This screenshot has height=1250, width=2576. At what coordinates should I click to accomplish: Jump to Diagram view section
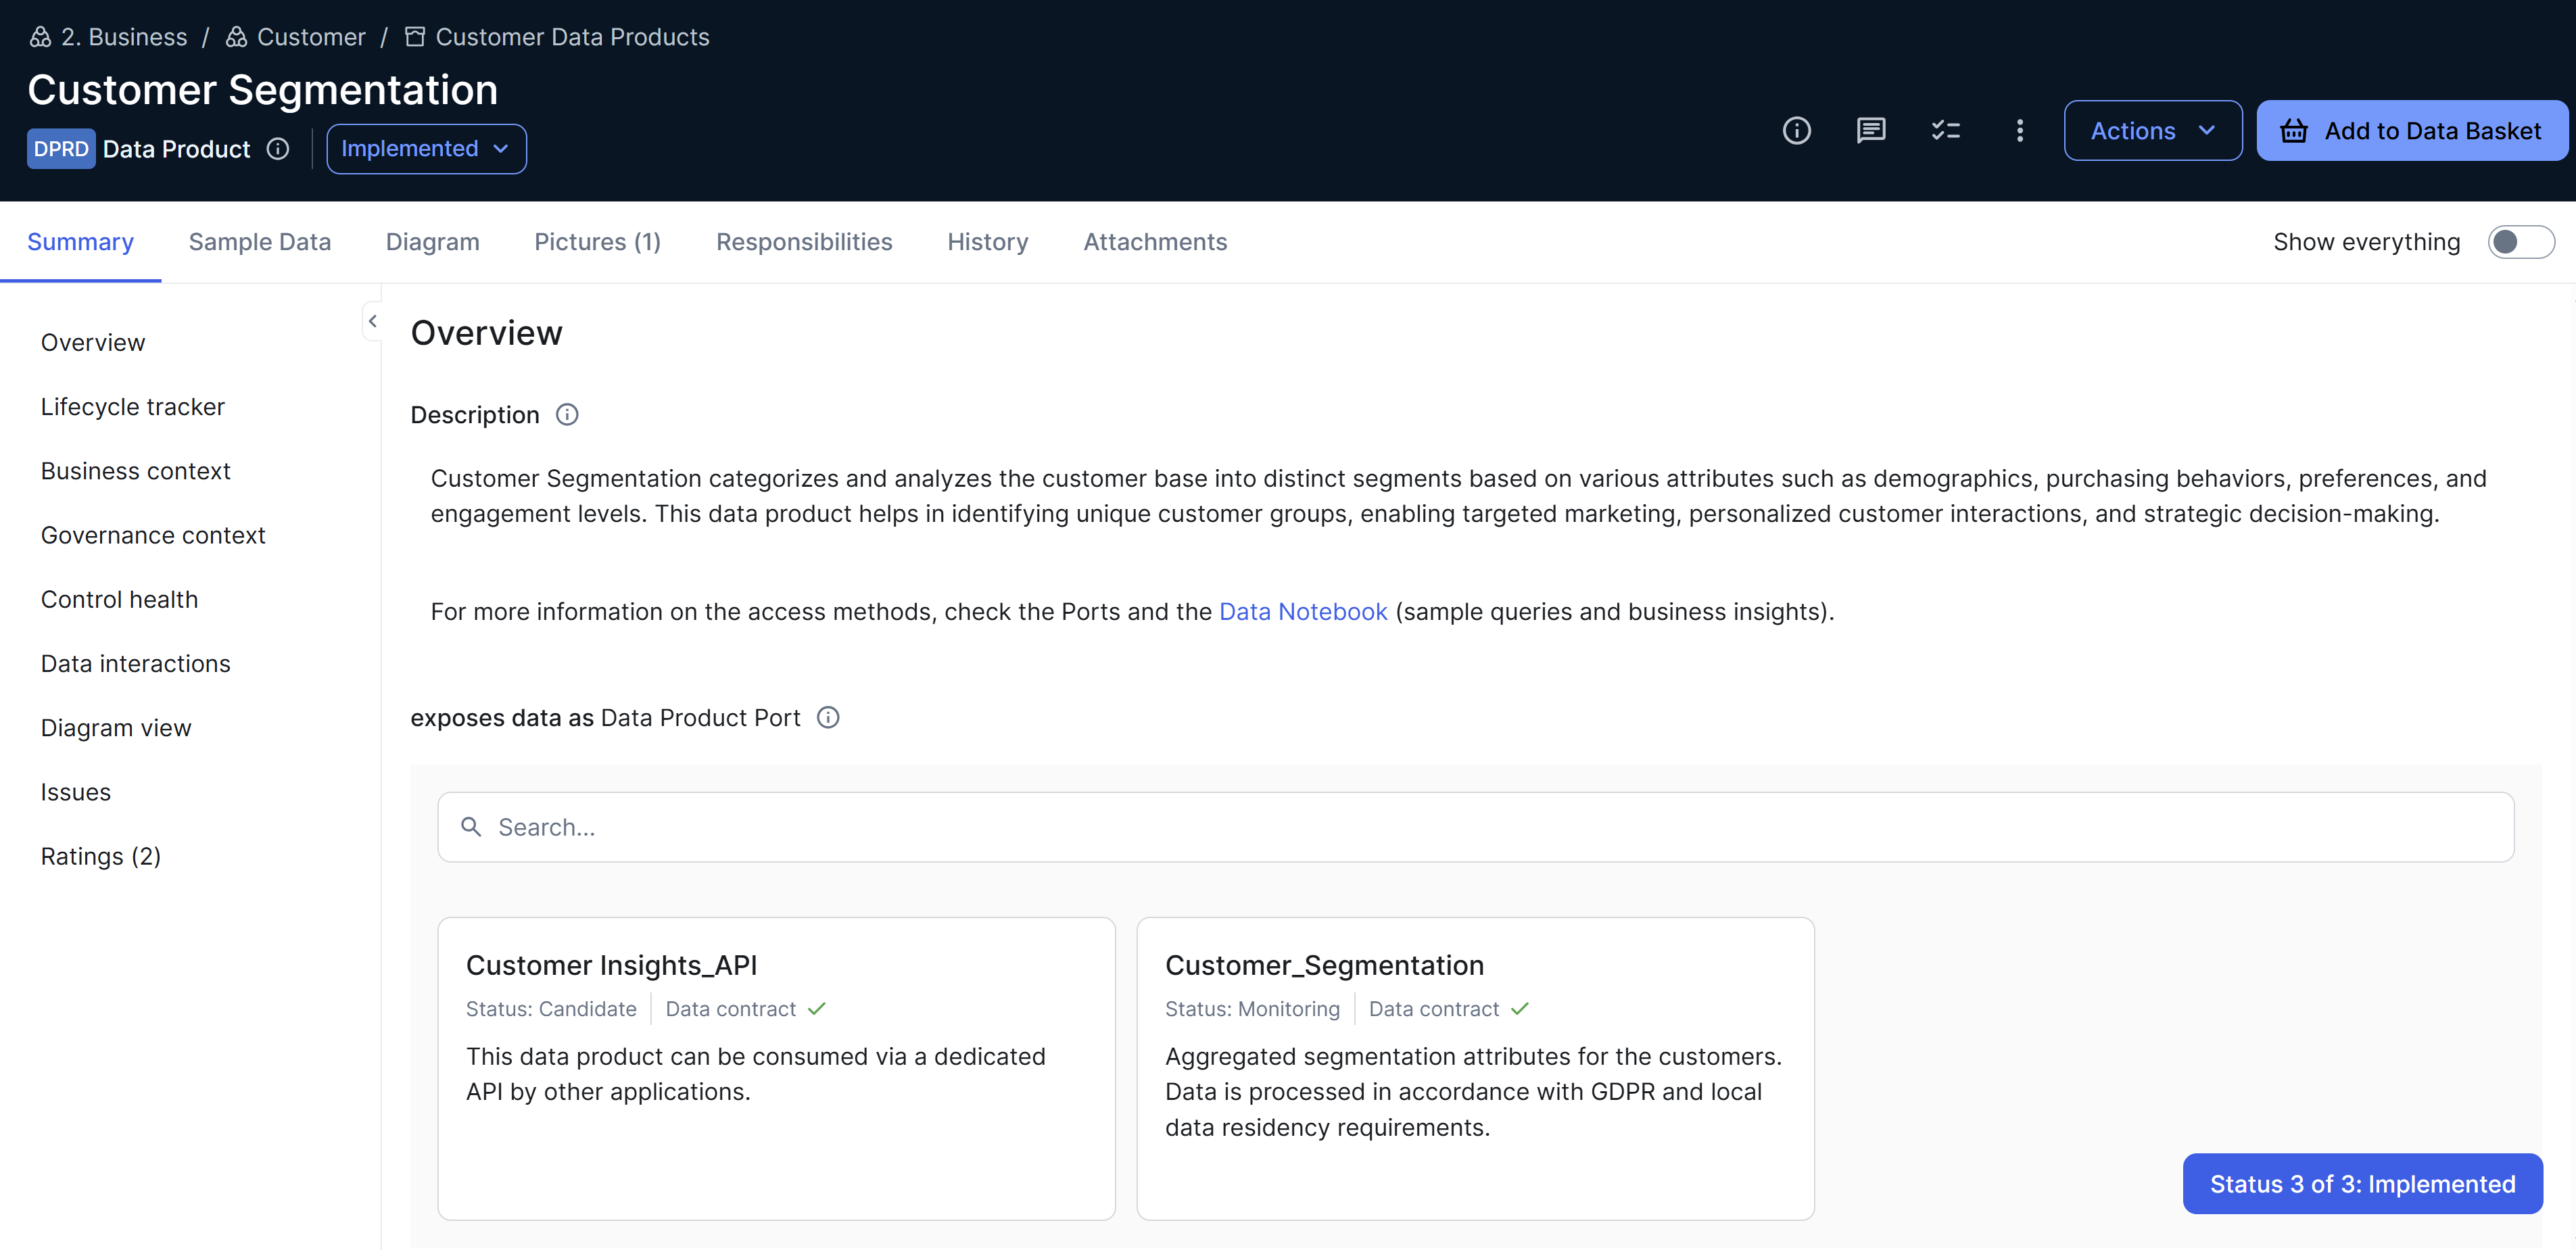(x=116, y=728)
